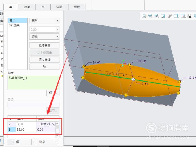Click the Zoom In magnifier icon
The height and width of the screenshot is (147, 196).
pos(150,16)
